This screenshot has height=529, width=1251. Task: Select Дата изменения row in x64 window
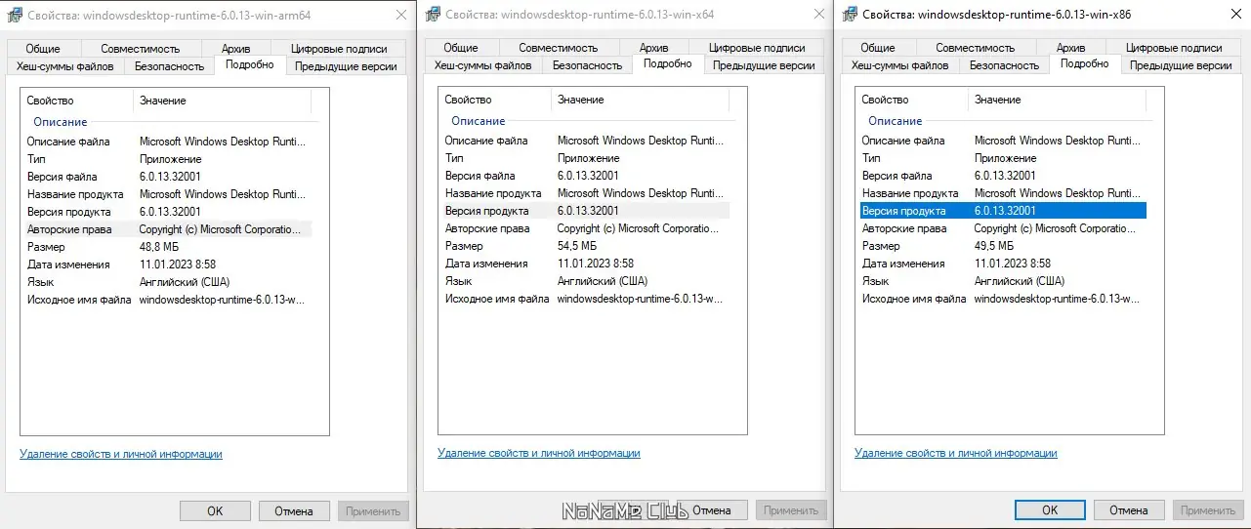[585, 264]
